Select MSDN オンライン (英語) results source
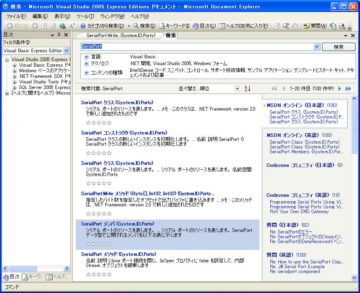Viewport: 360px width, 293px height. 299,135
